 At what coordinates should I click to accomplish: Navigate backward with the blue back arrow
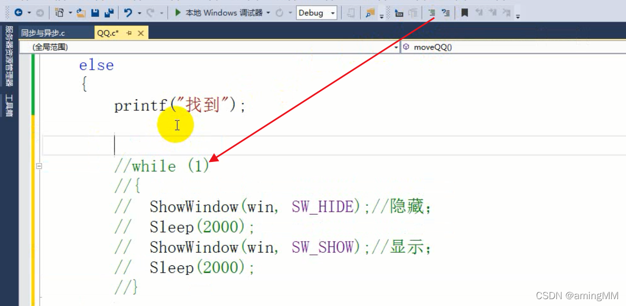(x=18, y=13)
